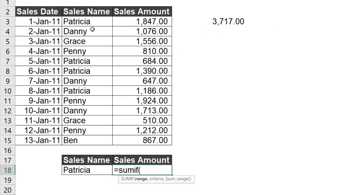The image size is (348, 195).
Task: Select the Patricia cell in row 18
Action: [87, 170]
